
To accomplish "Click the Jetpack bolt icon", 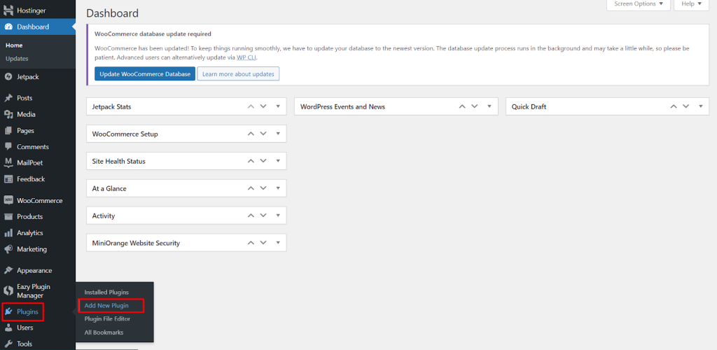I will 8,77.
